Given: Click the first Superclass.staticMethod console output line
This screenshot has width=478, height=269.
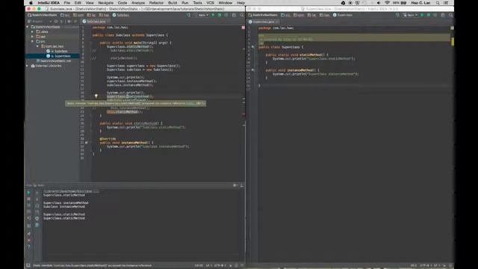Looking at the screenshot, I should coord(64,195).
